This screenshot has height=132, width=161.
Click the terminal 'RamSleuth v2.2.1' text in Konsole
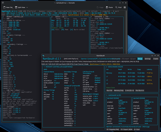click(9, 11)
